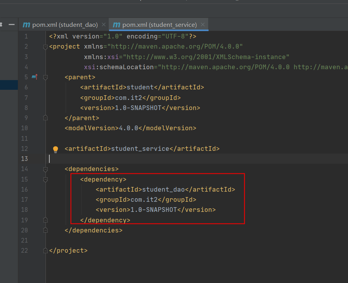
Task: Click the xml version declaration line
Action: 123,37
